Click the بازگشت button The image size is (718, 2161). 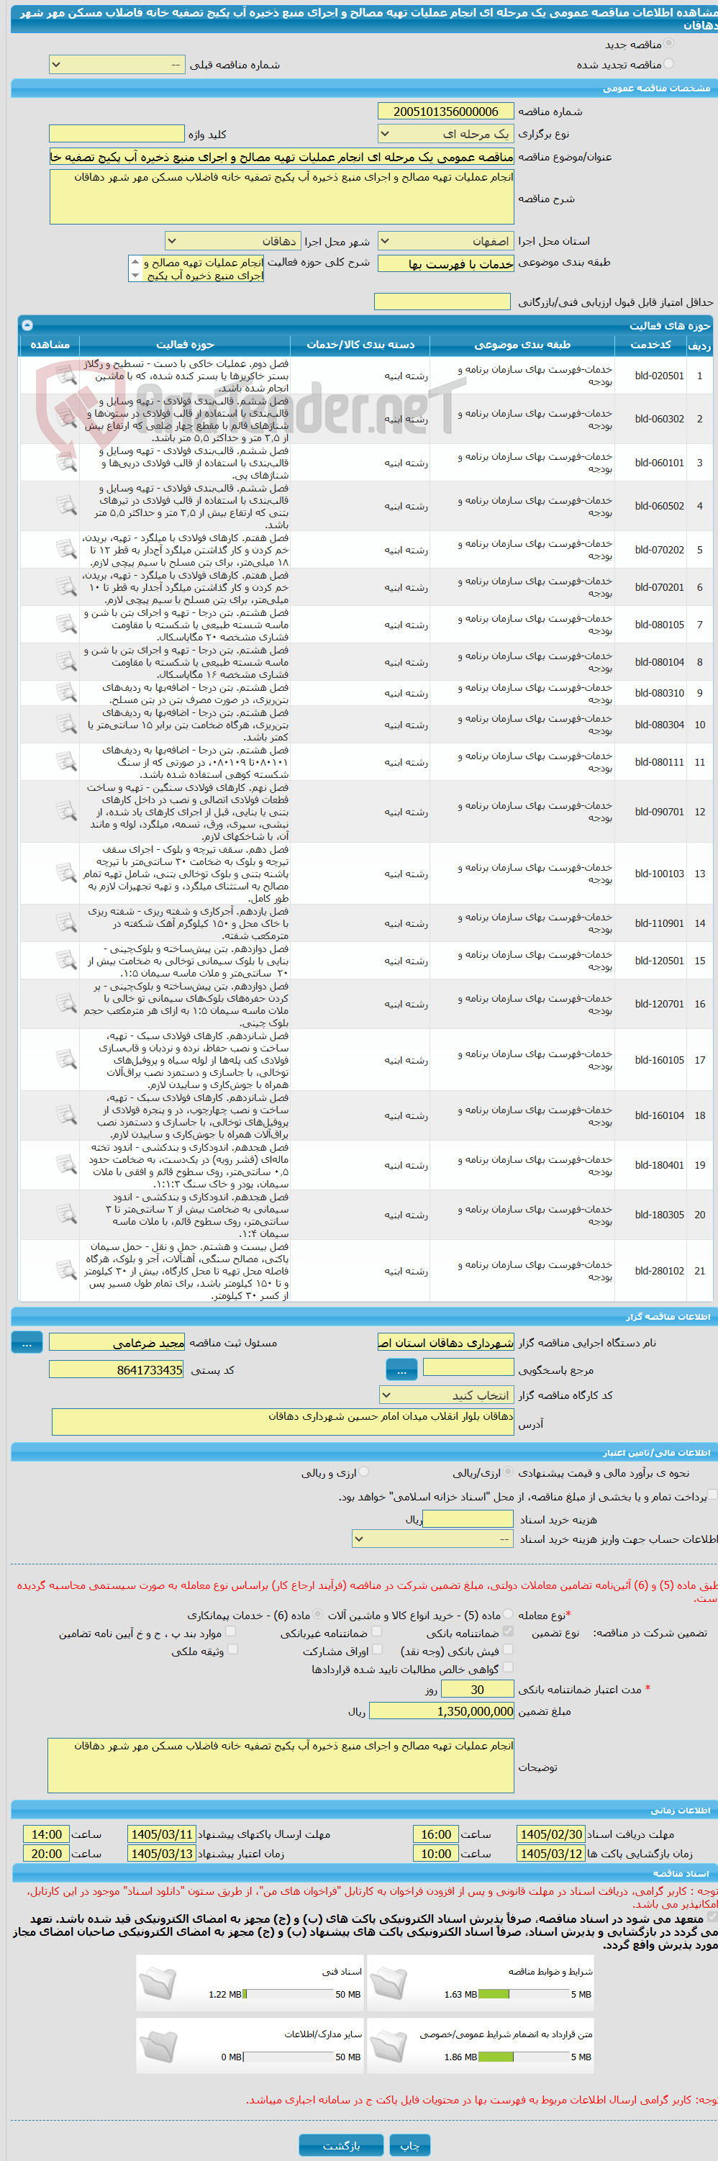[340, 2145]
